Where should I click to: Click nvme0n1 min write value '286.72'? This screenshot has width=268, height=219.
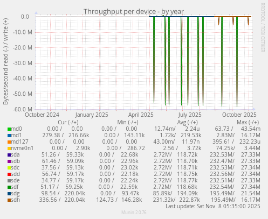(136, 148)
